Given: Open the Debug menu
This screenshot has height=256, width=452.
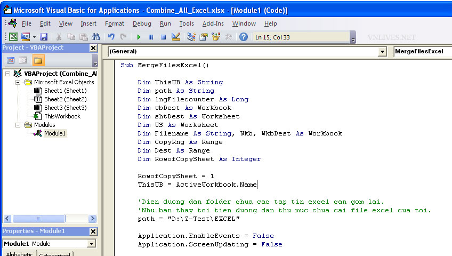Looking at the screenshot, I should [x=142, y=23].
